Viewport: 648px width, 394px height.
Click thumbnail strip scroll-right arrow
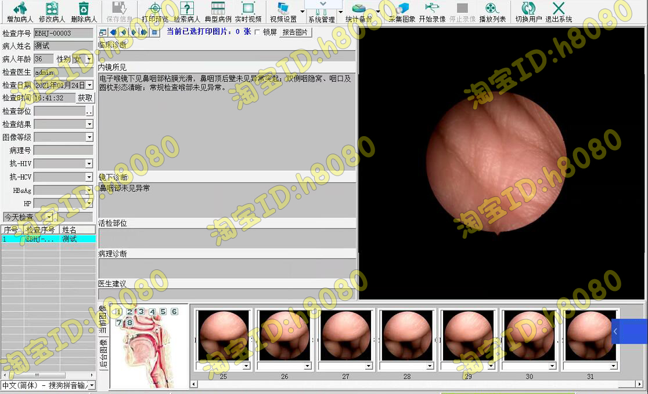640,384
